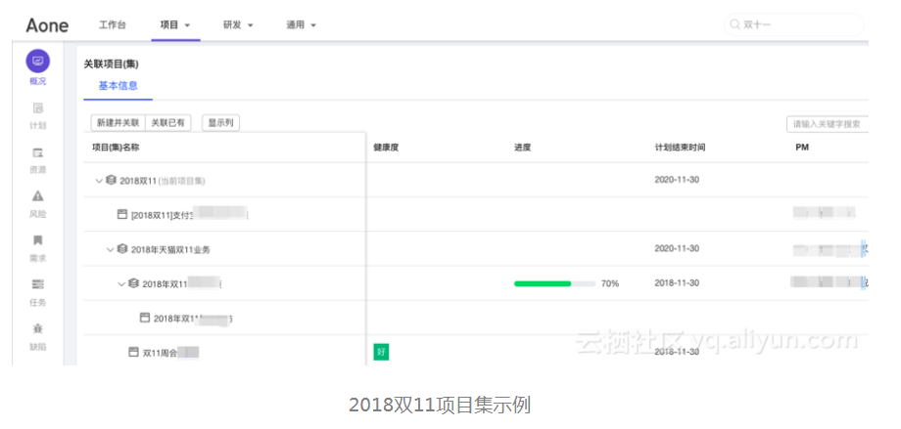
Task: Open the 资源 resources sidebar icon
Action: pyautogui.click(x=38, y=152)
